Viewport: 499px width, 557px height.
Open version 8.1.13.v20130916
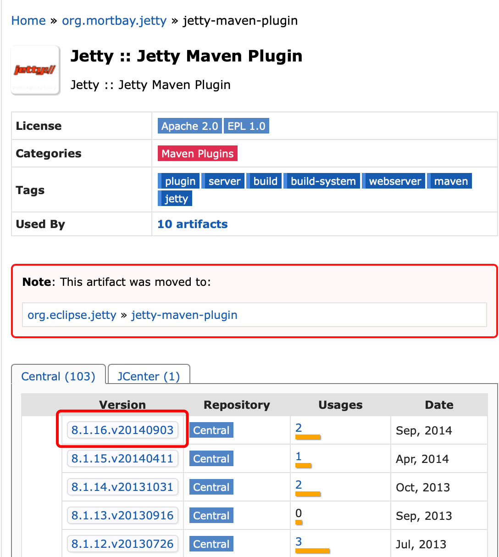click(122, 516)
